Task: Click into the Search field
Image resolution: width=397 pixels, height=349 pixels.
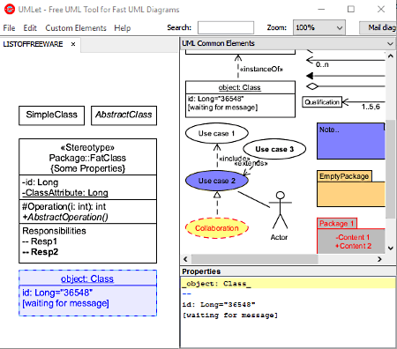Action: [226, 27]
